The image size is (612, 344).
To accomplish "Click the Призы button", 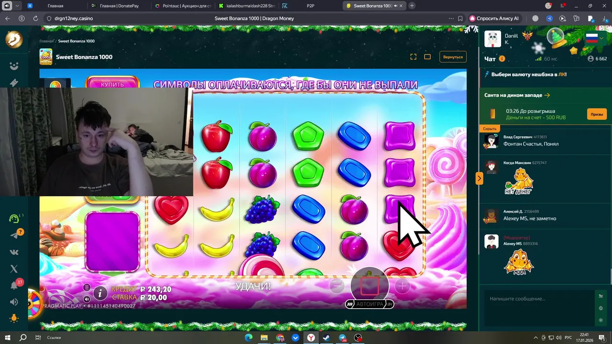I will pyautogui.click(x=597, y=114).
